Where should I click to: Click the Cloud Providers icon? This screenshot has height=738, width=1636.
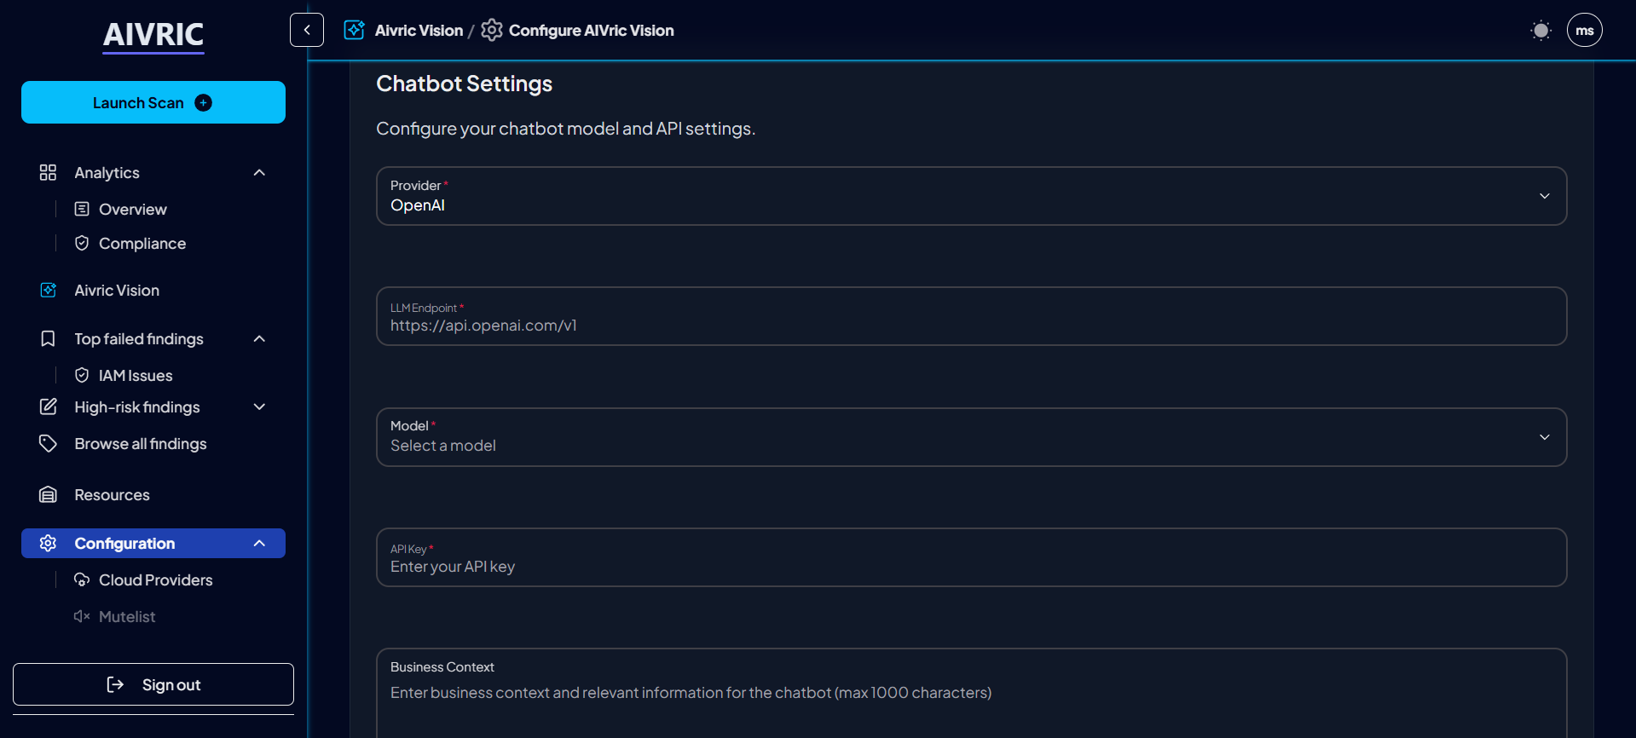[82, 580]
